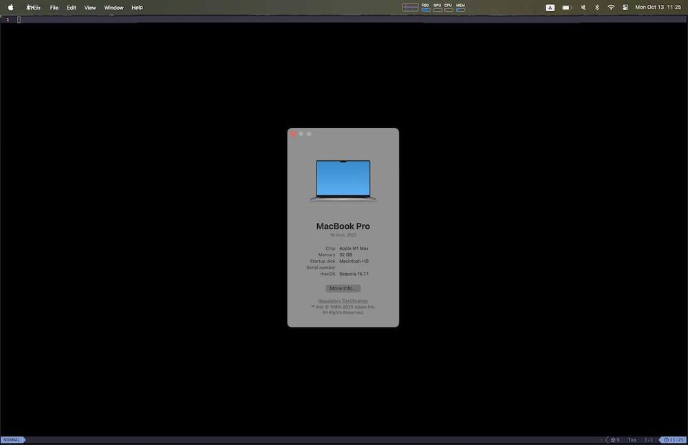688x445 pixels.
Task: Click the 'Sequoia 15.7.1' macOS value
Action: pyautogui.click(x=354, y=274)
